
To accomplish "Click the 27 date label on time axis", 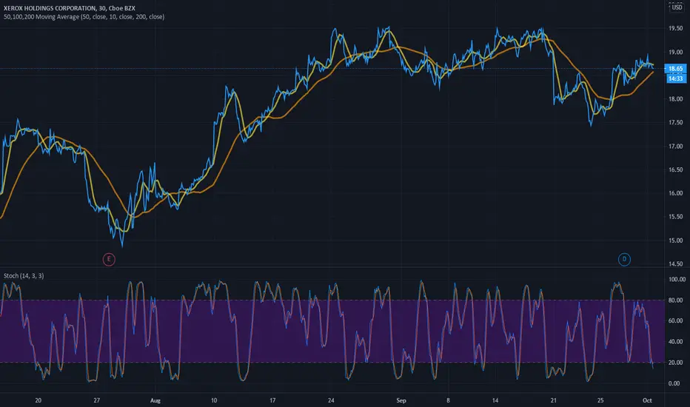I will tap(97, 400).
